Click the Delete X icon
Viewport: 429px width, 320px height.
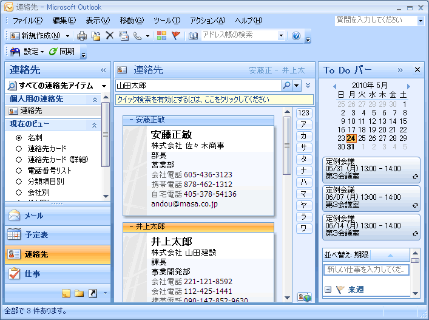pyautogui.click(x=110, y=35)
